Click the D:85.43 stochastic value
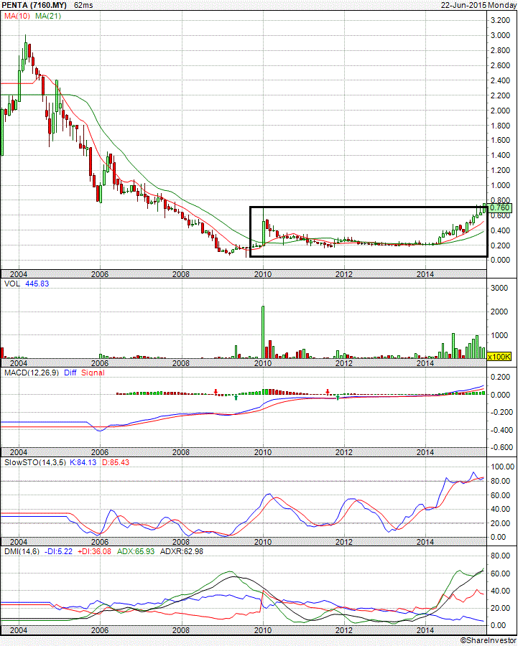 point(116,462)
